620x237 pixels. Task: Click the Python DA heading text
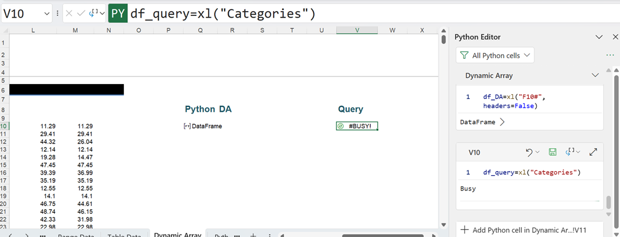(x=208, y=109)
